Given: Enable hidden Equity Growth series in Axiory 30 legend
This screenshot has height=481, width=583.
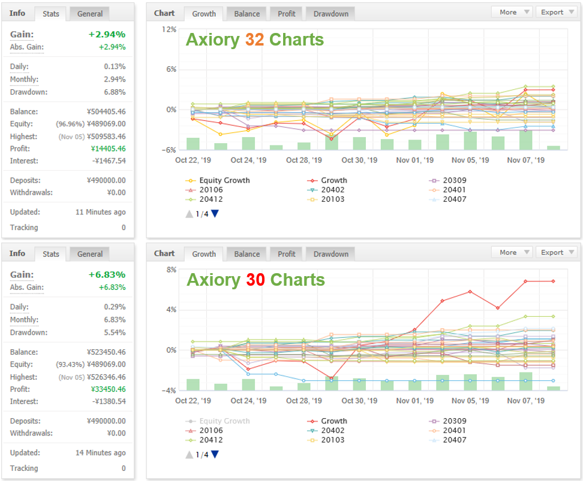Looking at the screenshot, I should (x=218, y=421).
